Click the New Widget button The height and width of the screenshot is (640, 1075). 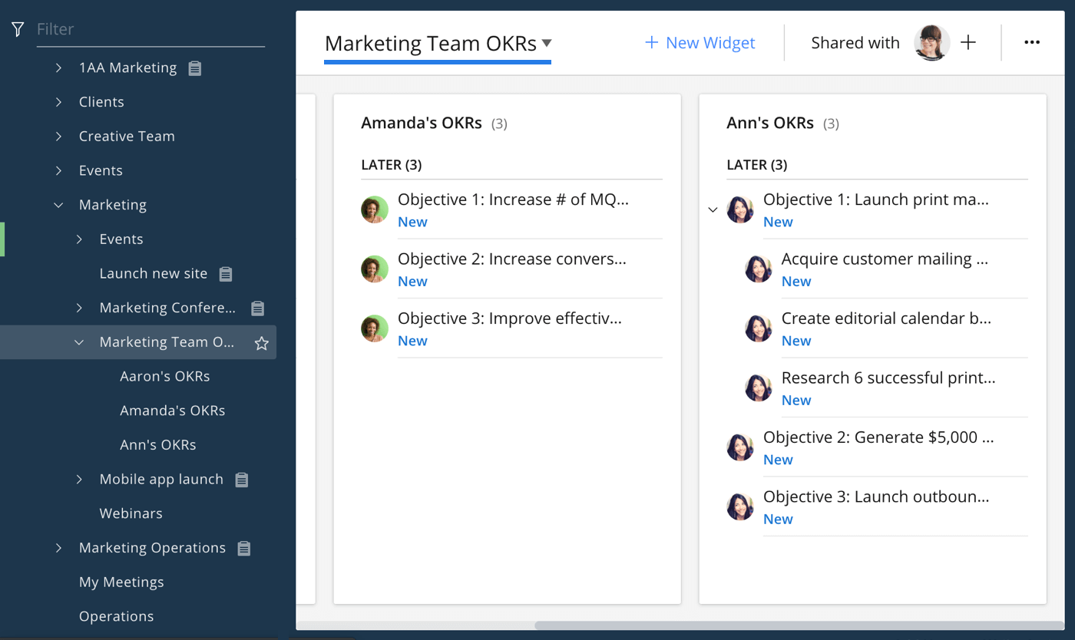tap(699, 42)
